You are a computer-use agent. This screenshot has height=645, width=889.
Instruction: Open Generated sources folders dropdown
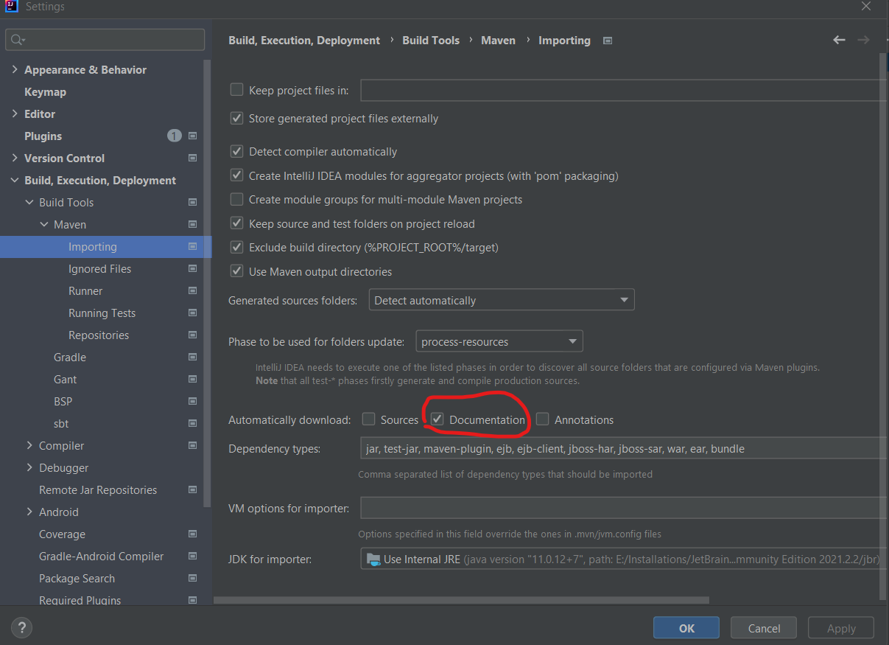click(x=501, y=300)
